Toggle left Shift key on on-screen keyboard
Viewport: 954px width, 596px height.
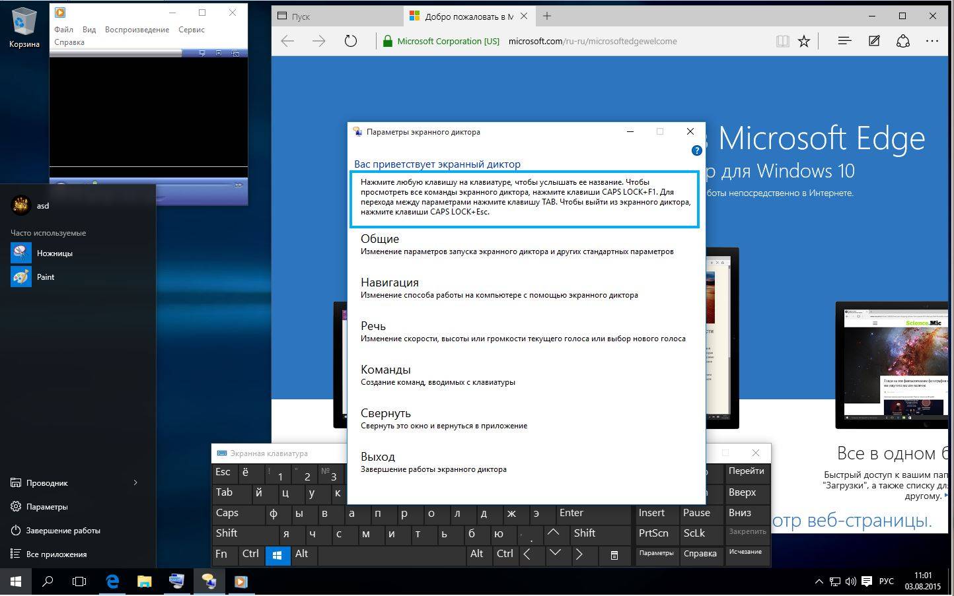227,533
